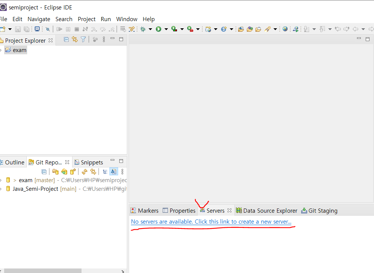Open Git Repositories View Menu dots

[122, 172]
